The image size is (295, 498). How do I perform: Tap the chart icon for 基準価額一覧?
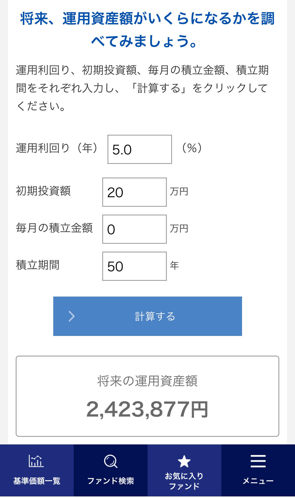click(x=36, y=461)
